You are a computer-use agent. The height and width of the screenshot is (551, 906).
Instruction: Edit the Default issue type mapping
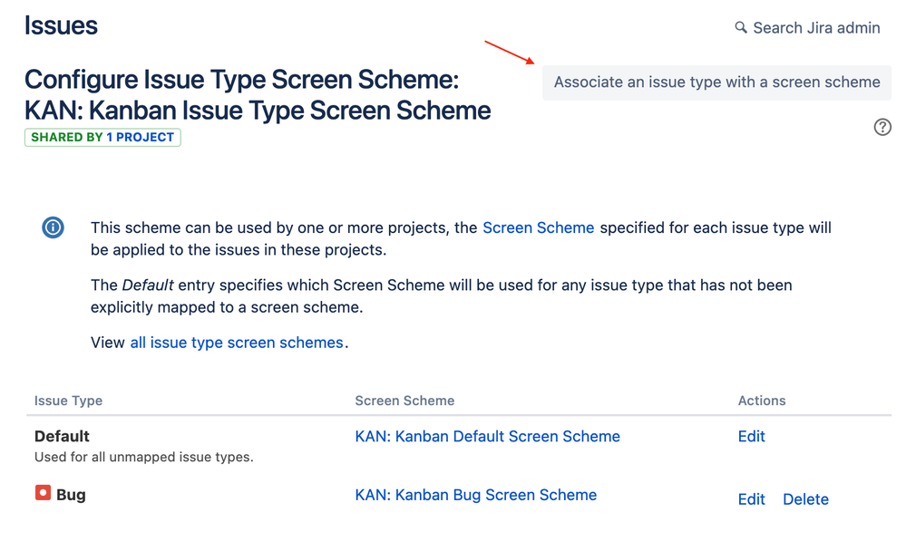pyautogui.click(x=751, y=436)
